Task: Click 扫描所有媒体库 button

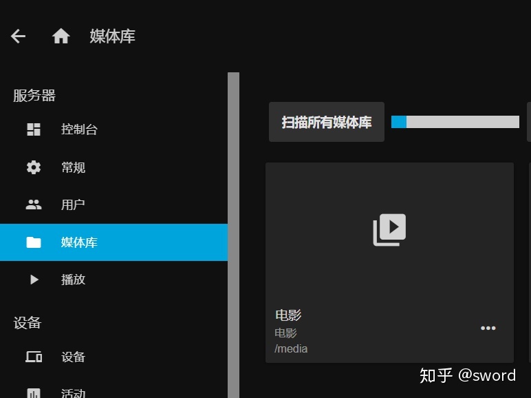Action: tap(327, 122)
